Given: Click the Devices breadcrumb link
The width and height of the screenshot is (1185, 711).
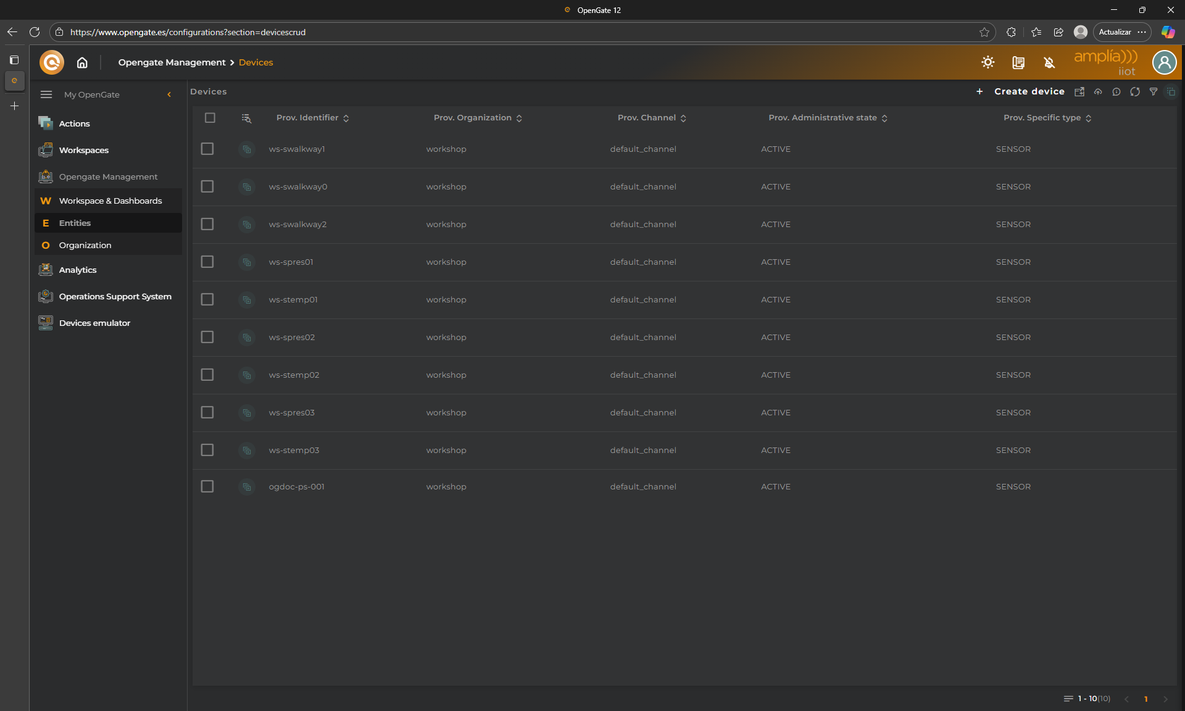Looking at the screenshot, I should (x=256, y=62).
